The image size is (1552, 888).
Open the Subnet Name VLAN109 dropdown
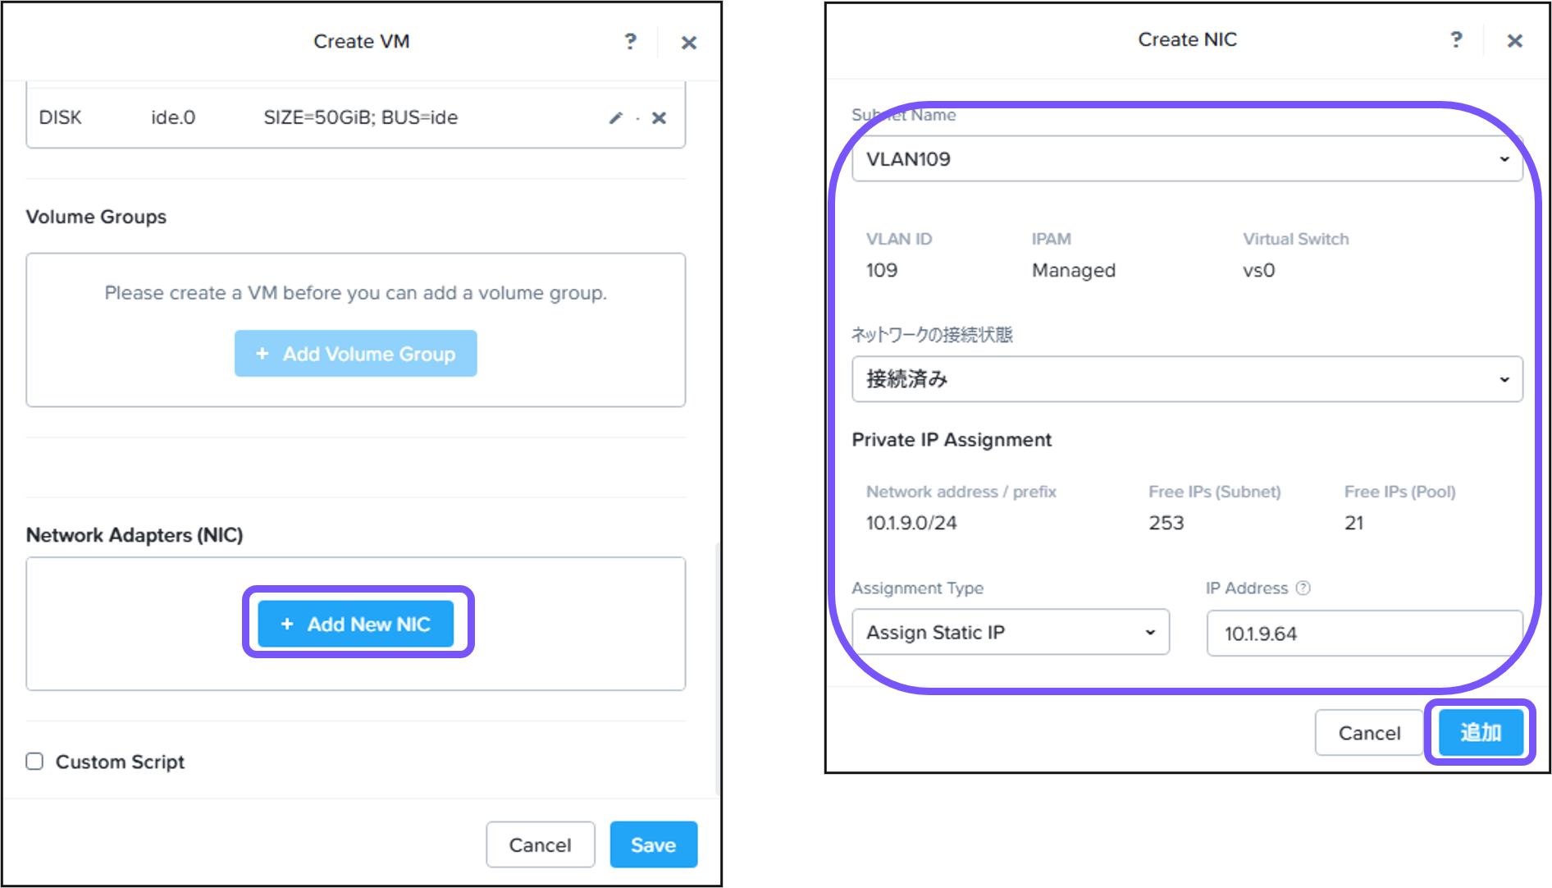pyautogui.click(x=1187, y=159)
